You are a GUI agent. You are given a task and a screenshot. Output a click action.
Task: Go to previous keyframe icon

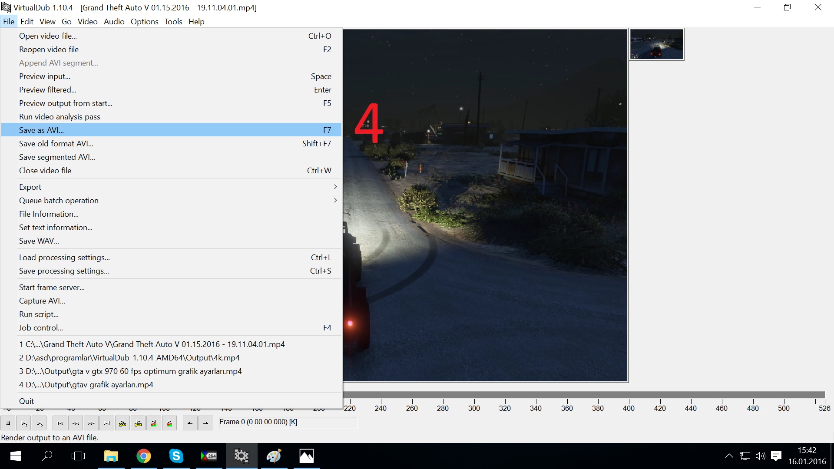(x=122, y=423)
